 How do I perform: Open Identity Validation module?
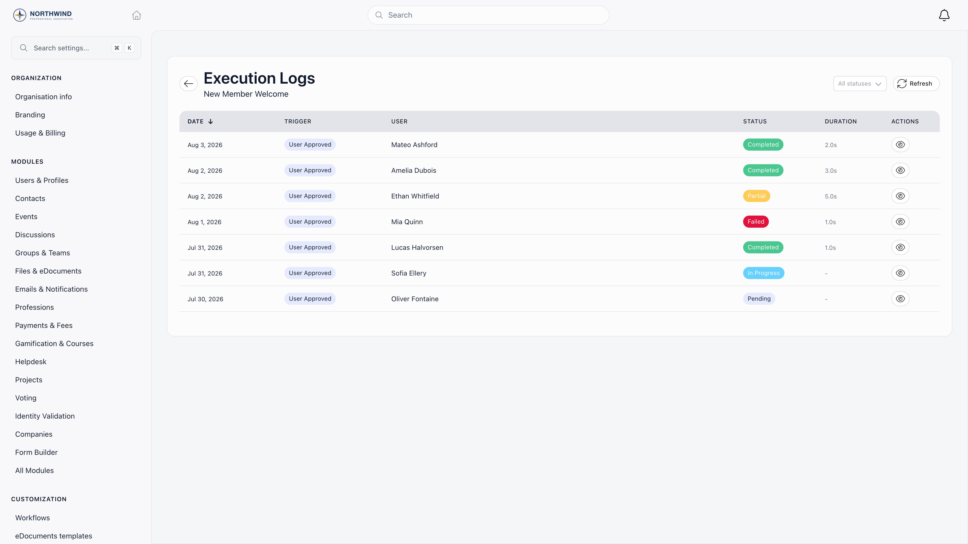pyautogui.click(x=45, y=416)
